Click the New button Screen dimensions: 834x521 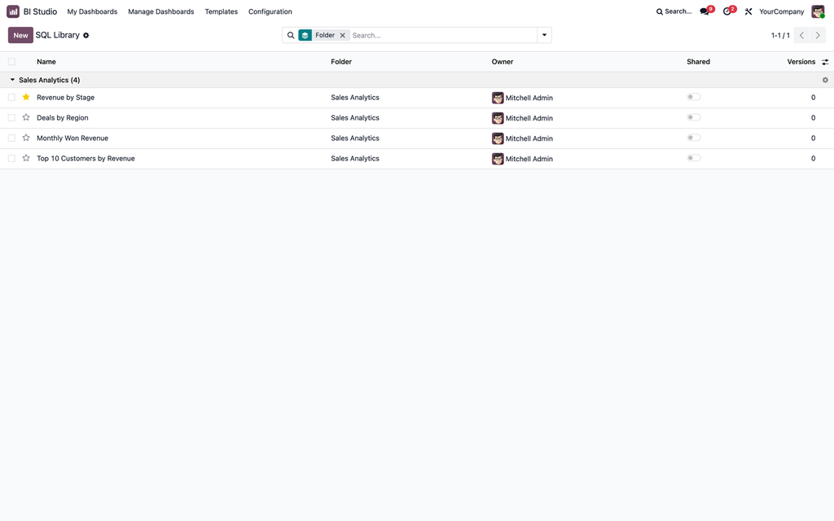[20, 35]
